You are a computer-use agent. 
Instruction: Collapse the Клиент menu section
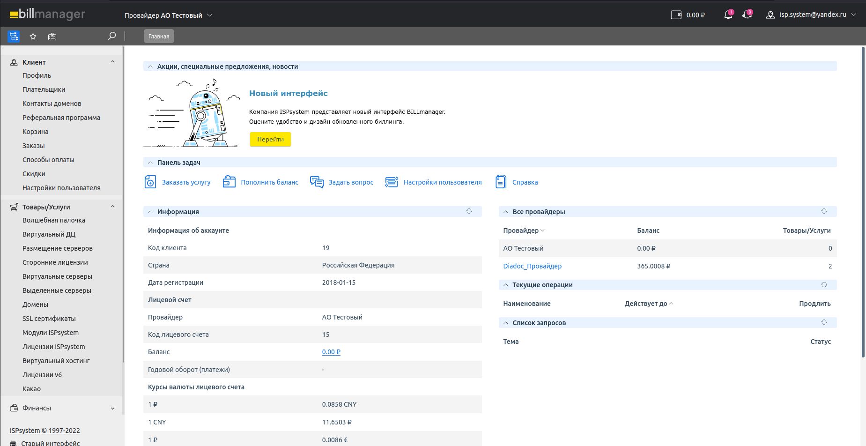pos(112,62)
